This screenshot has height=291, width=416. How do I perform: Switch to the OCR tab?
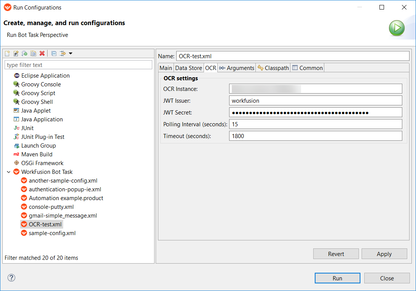(210, 68)
